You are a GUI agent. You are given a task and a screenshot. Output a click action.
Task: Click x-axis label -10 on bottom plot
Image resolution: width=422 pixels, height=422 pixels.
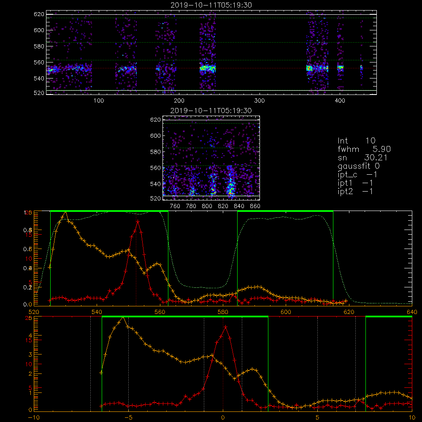click(x=34, y=417)
